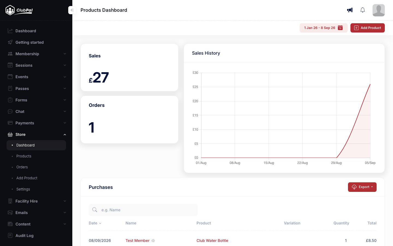
Task: Click the Dashboard chart icon in sidebar
Action: pyautogui.click(x=10, y=31)
